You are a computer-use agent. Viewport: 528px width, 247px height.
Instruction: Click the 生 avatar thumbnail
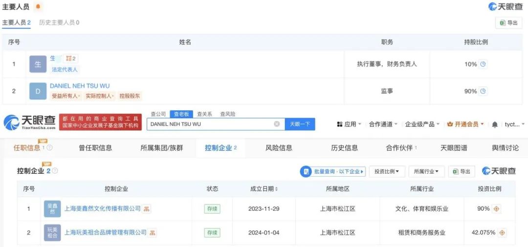tap(38, 64)
